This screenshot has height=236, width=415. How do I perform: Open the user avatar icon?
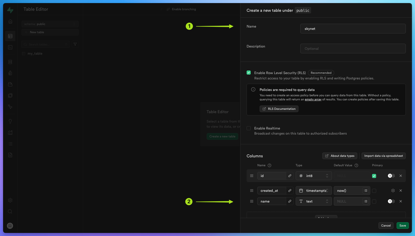10,226
